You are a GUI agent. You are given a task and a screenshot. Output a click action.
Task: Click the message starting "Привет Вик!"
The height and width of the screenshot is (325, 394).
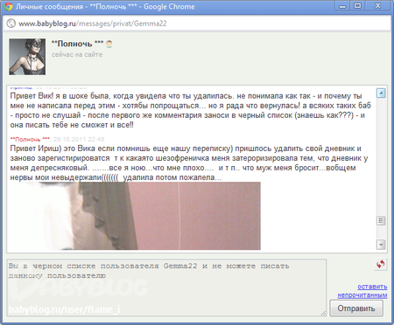[191, 110]
